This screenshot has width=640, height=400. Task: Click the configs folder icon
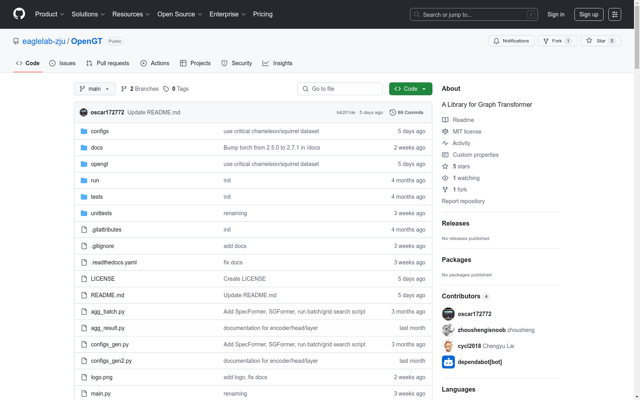click(x=84, y=131)
